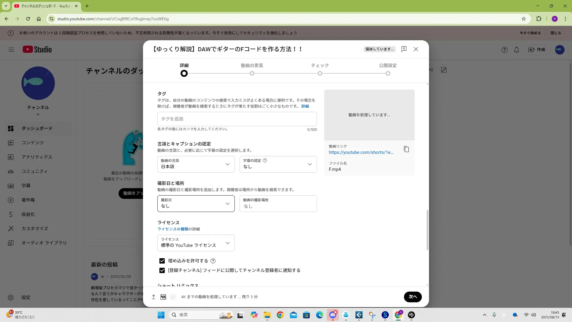Screen dimensions: 572x322
Task: Open the youtube.com/shorts video link
Action: (361, 152)
